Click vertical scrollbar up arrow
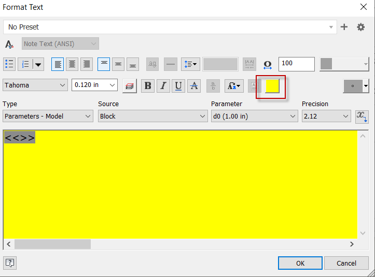Image resolution: width=375 pixels, height=277 pixels. point(363,136)
